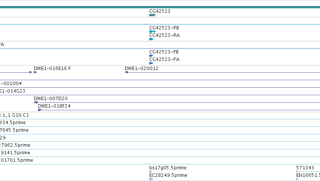Screen dimensions: 320x181
Task: Select the CG42523-RA label
Action: 164,35
